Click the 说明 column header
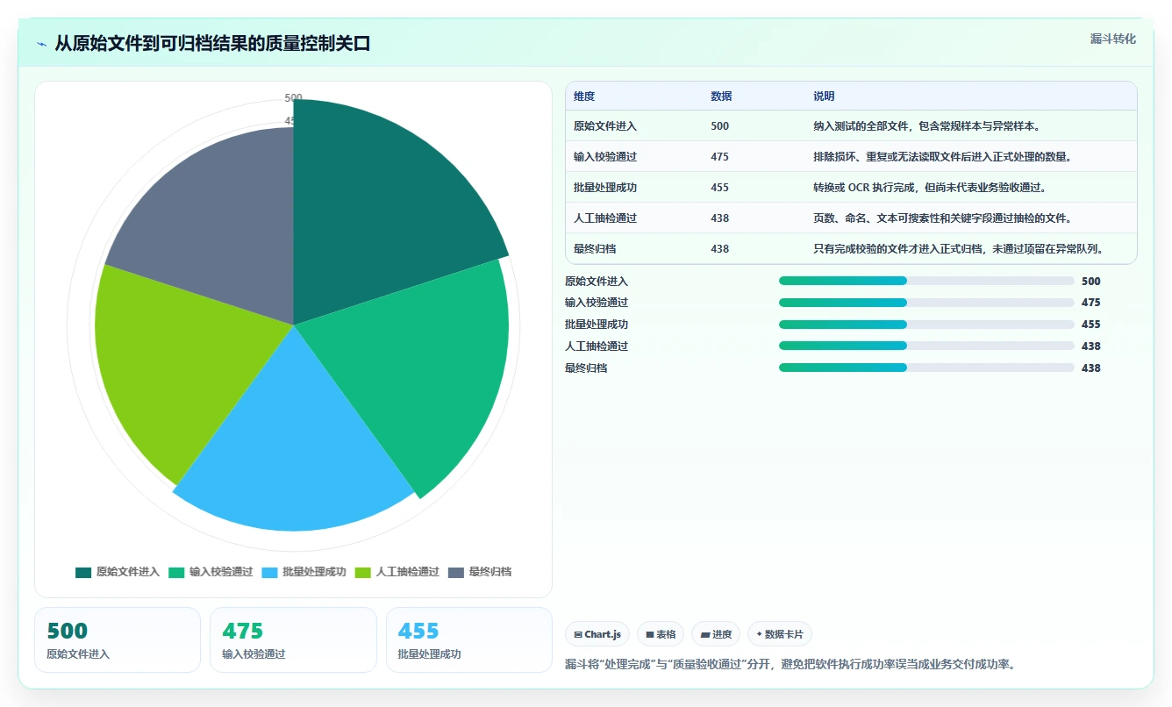 click(824, 96)
